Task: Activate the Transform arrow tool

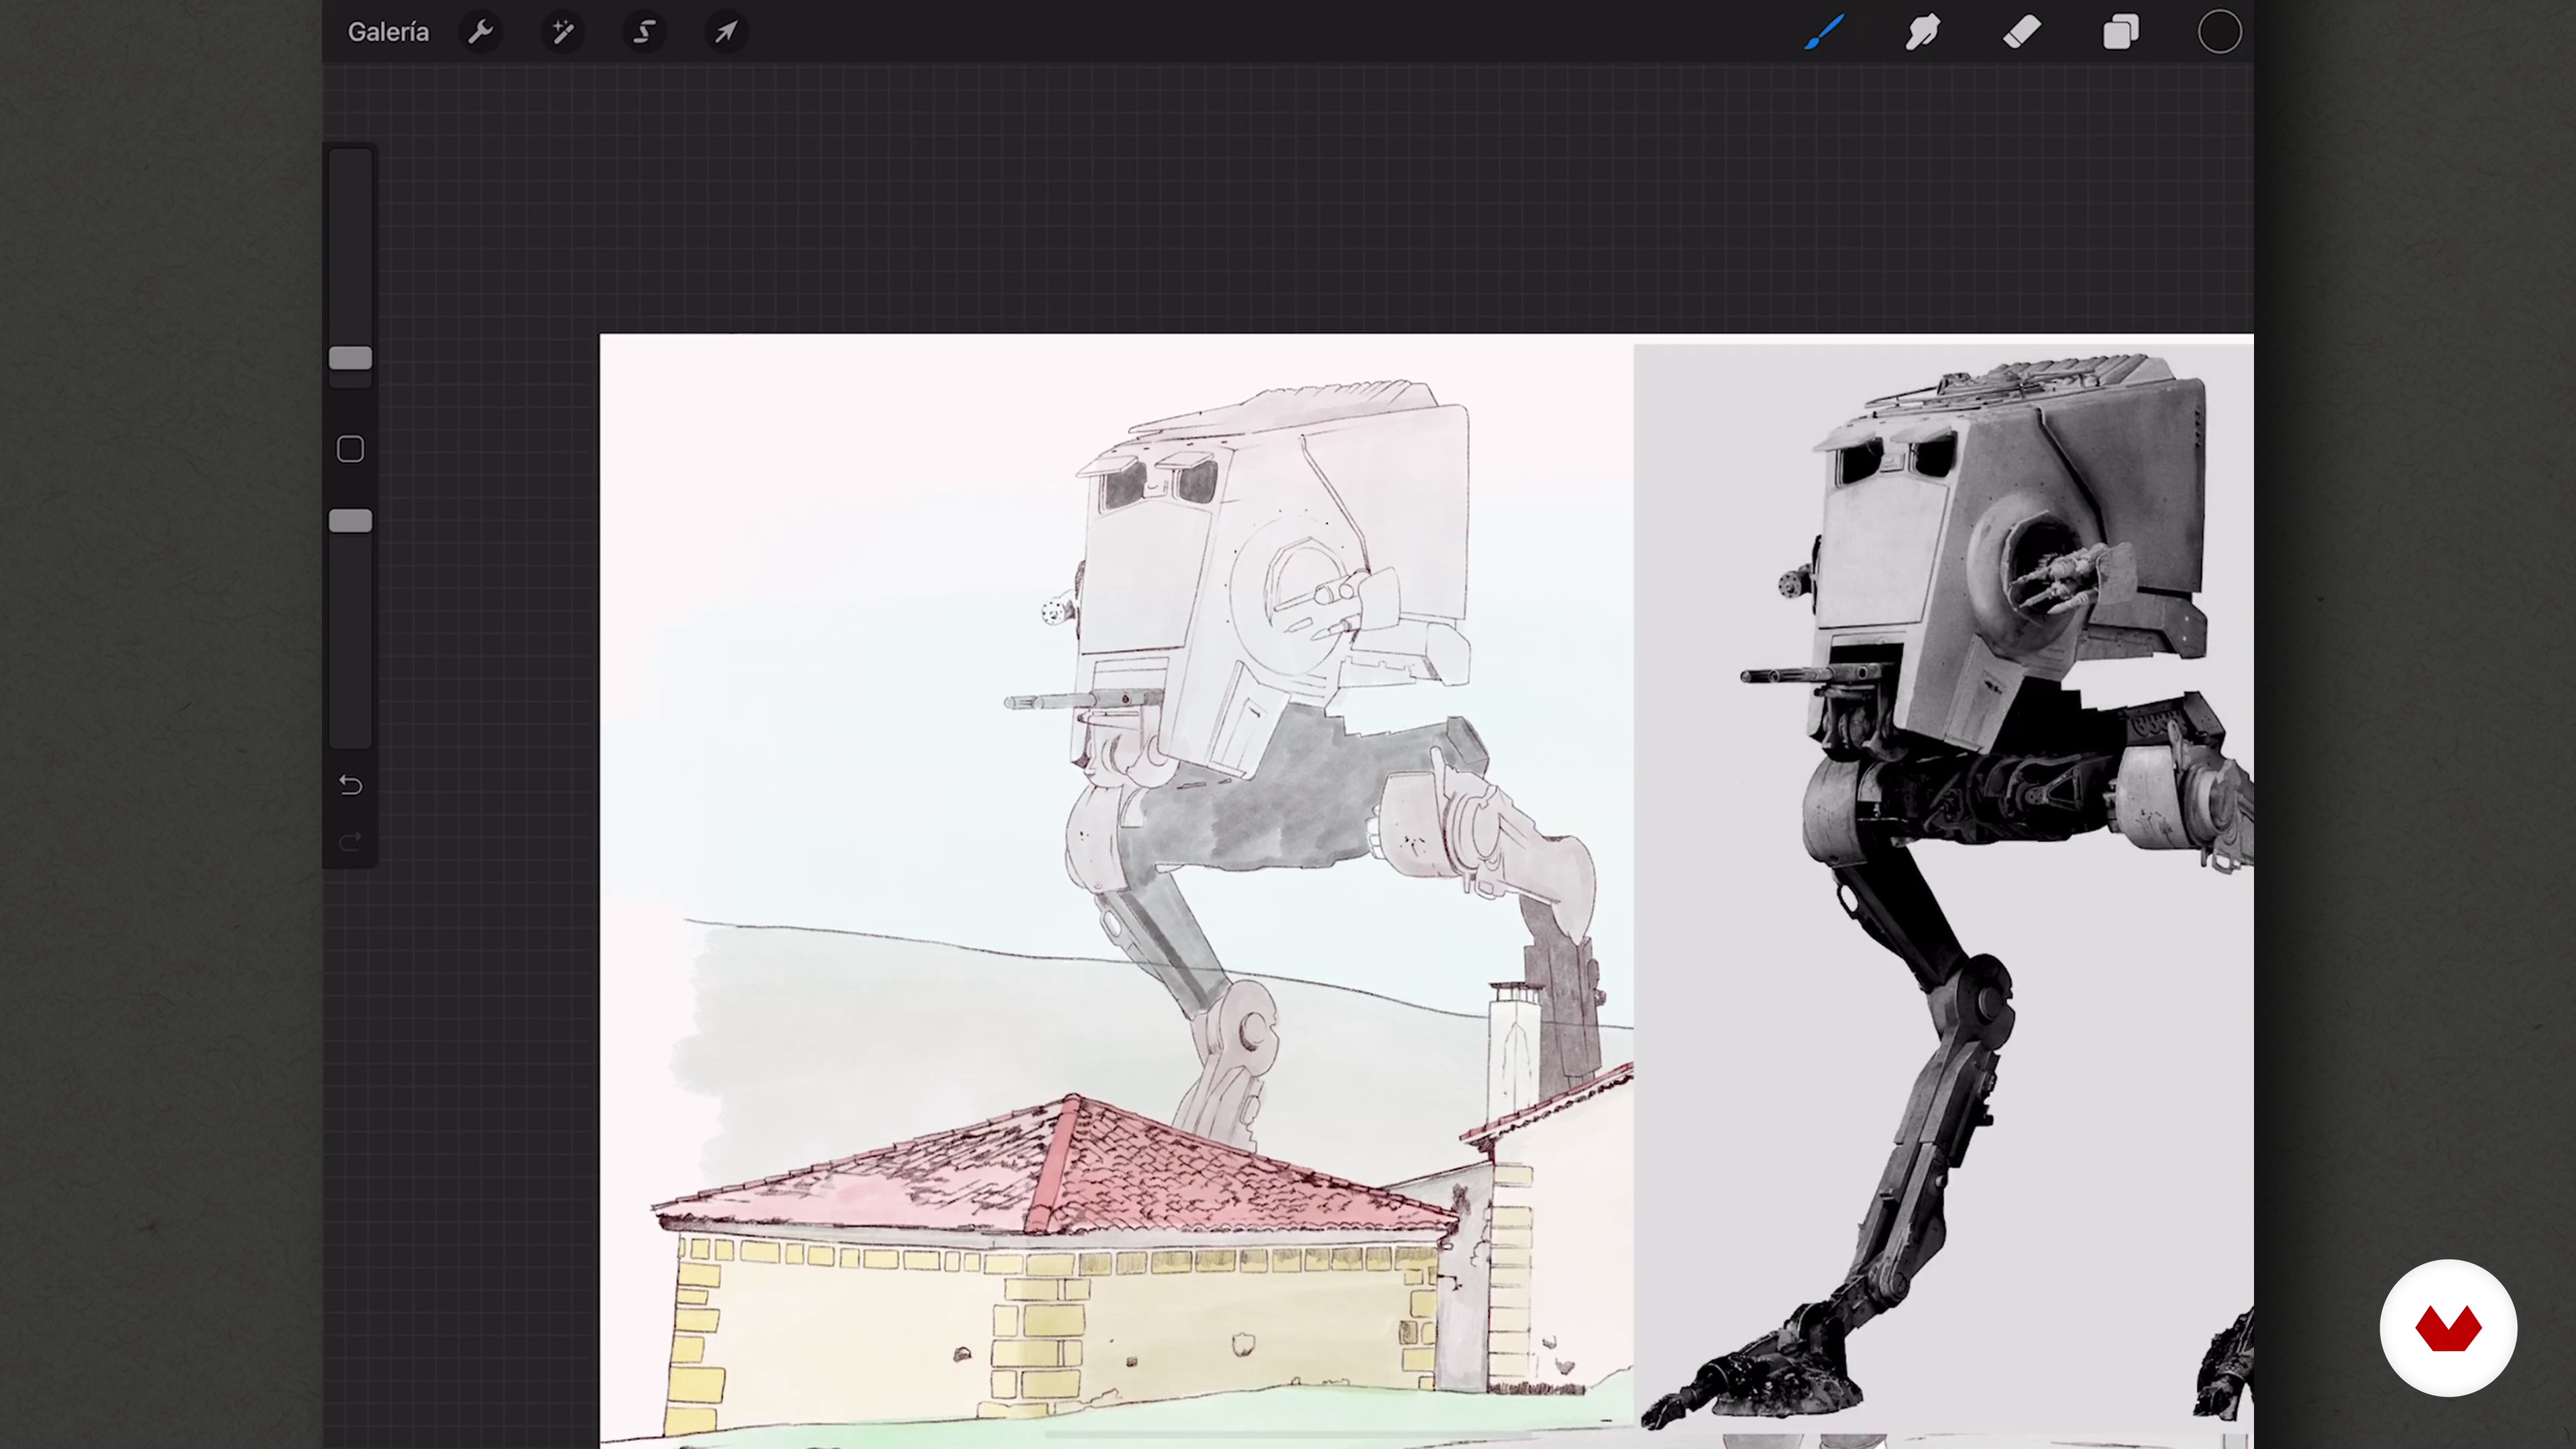Action: pyautogui.click(x=726, y=32)
